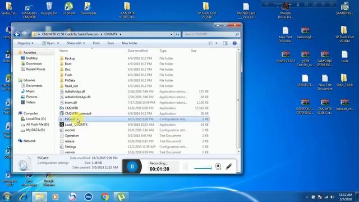359x202 pixels.
Task: Select Libraries in navigation pane
Action: (x=29, y=80)
